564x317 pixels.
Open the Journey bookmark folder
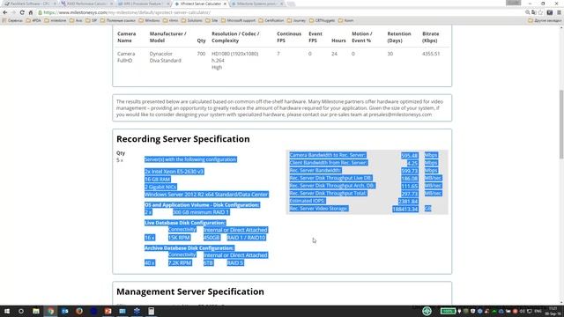[296, 20]
